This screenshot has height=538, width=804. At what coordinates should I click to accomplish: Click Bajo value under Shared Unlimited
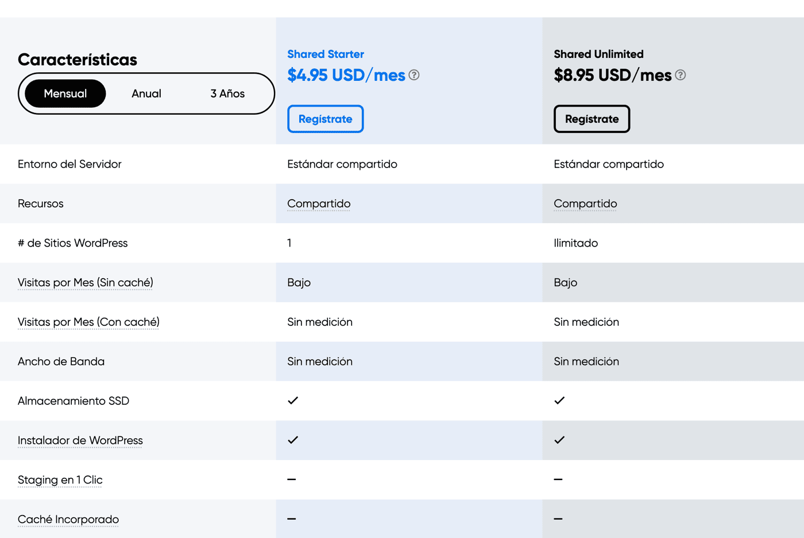pyautogui.click(x=566, y=282)
